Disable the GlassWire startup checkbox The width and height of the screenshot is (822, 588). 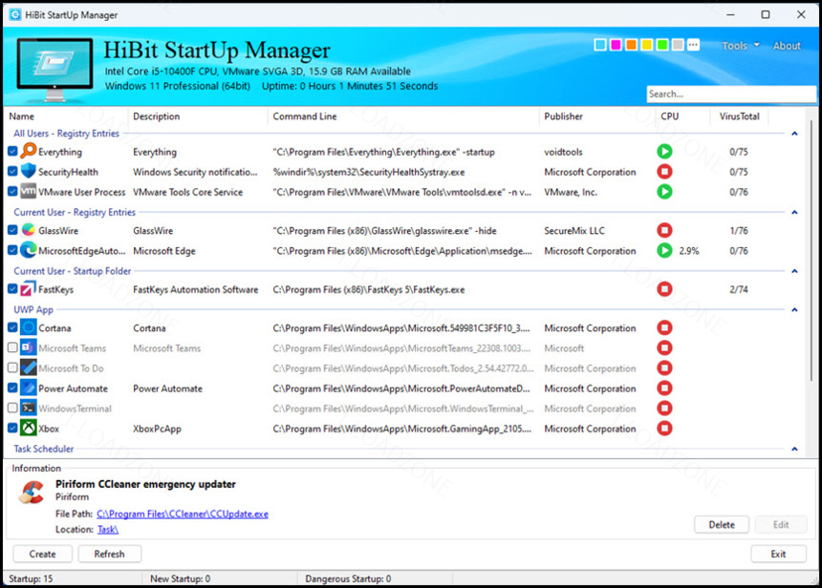click(x=12, y=230)
